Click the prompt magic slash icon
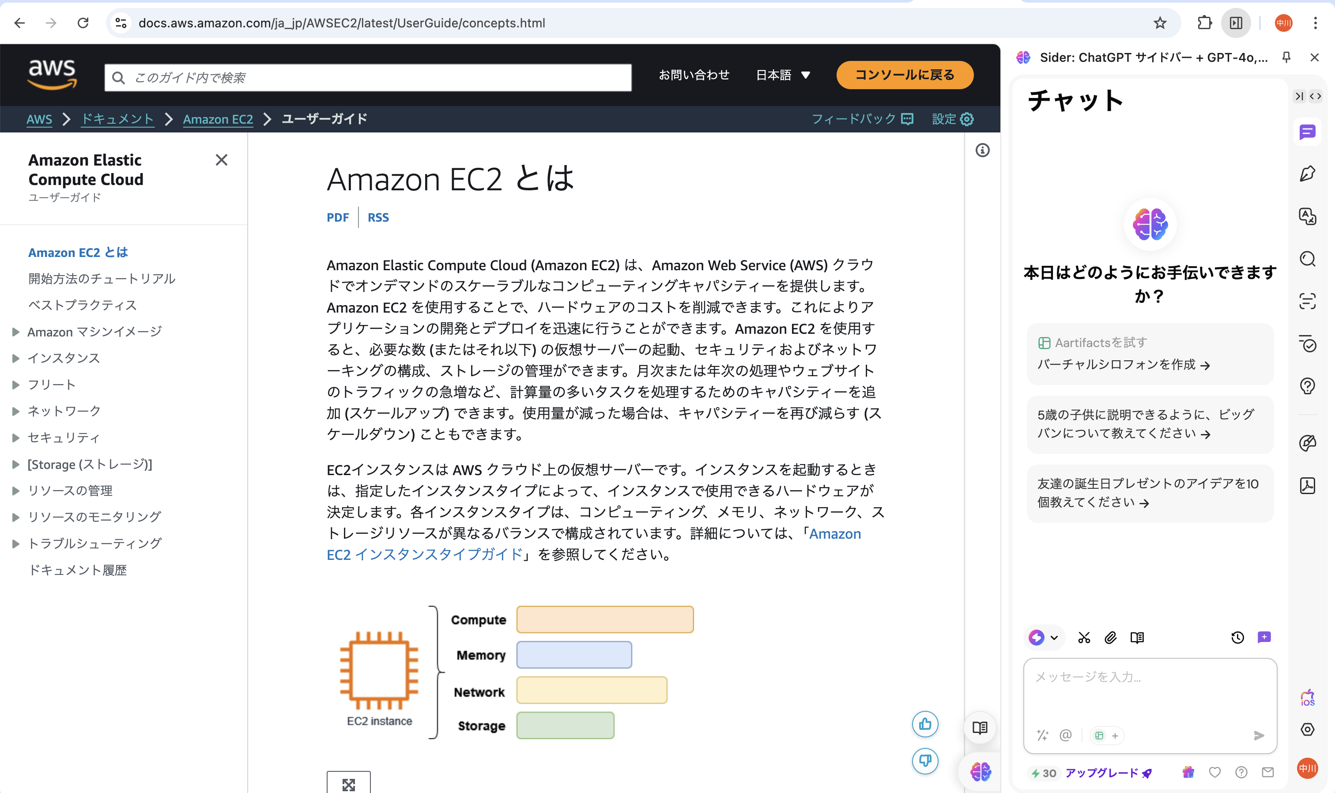This screenshot has height=793, width=1335. [x=1042, y=735]
